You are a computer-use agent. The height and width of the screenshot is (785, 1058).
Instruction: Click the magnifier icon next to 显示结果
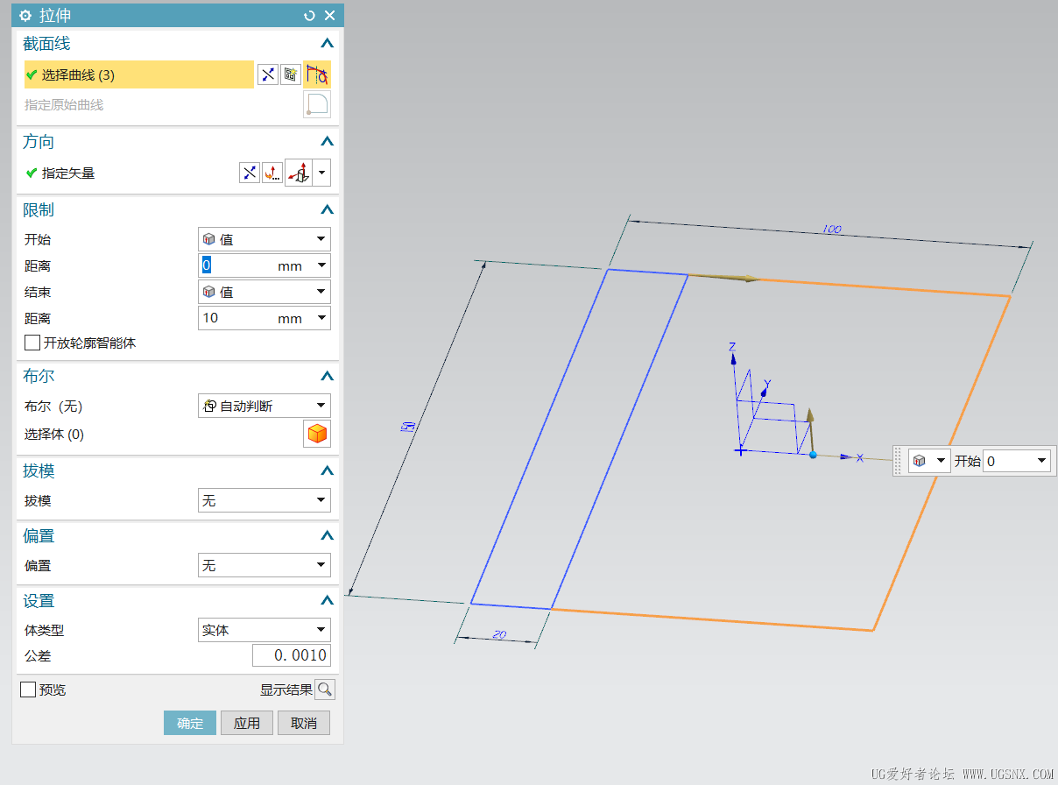[x=325, y=690]
